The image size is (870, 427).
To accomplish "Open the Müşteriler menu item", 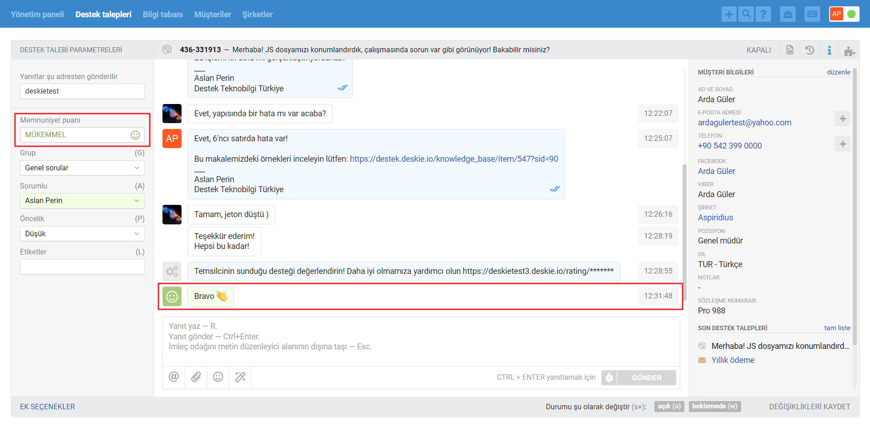I will click(x=212, y=15).
